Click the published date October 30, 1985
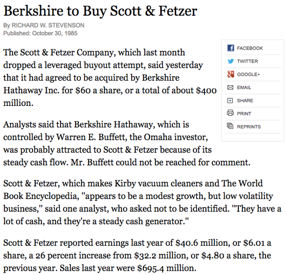The width and height of the screenshot is (286, 275). (x=55, y=33)
